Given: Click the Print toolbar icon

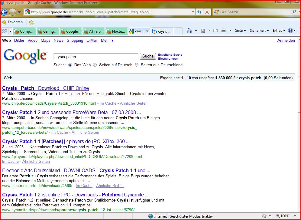Looking at the screenshot, I should [224, 31].
